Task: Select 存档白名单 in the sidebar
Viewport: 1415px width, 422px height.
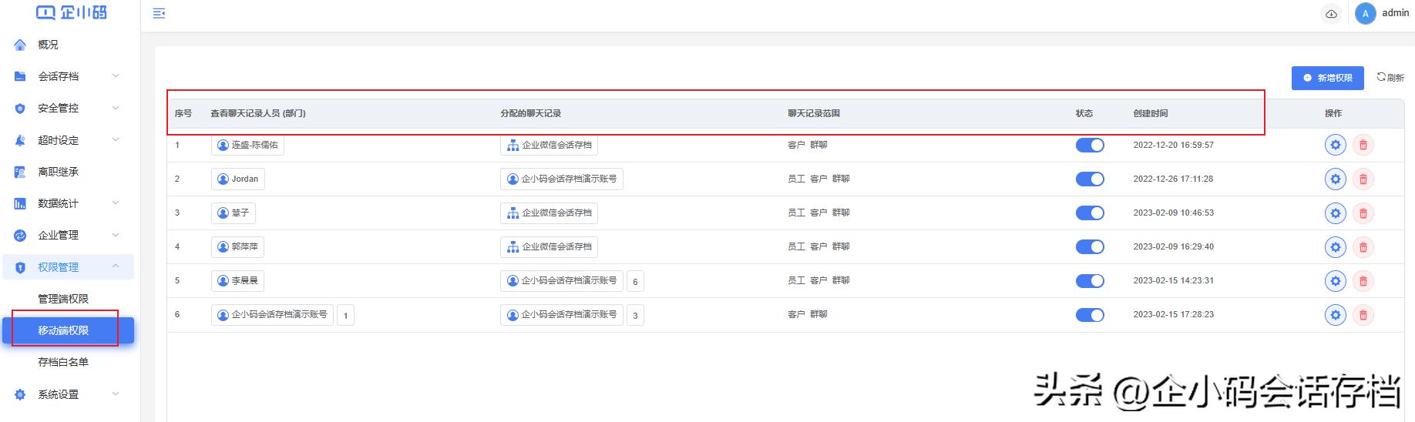Action: [x=63, y=362]
